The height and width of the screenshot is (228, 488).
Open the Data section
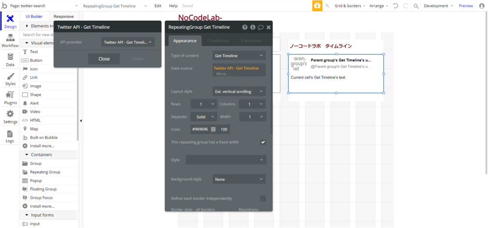tap(10, 60)
